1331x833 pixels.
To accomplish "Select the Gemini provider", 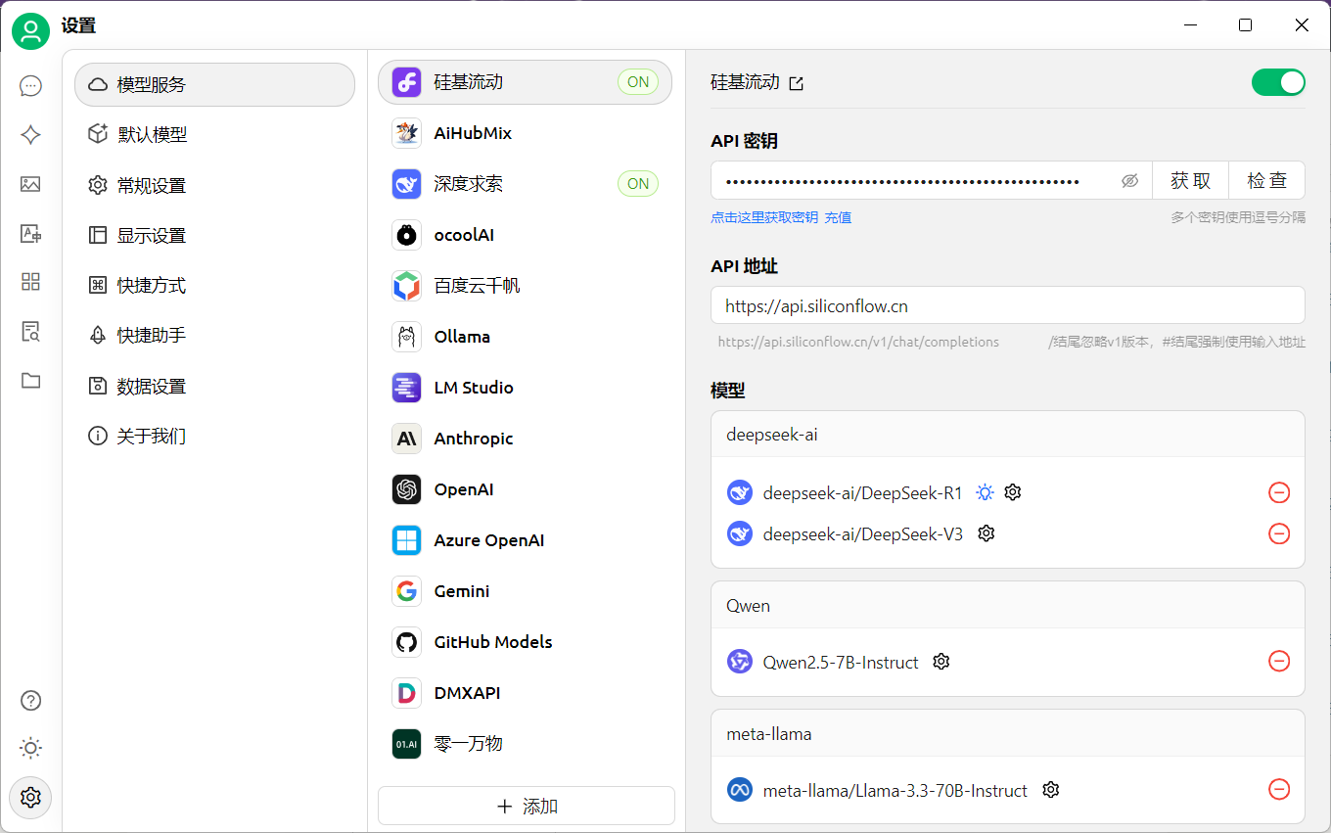I will (526, 591).
